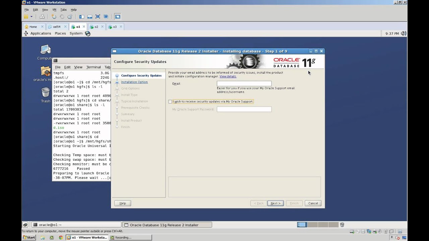Switch to the o3 VM tab

[x=115, y=27]
